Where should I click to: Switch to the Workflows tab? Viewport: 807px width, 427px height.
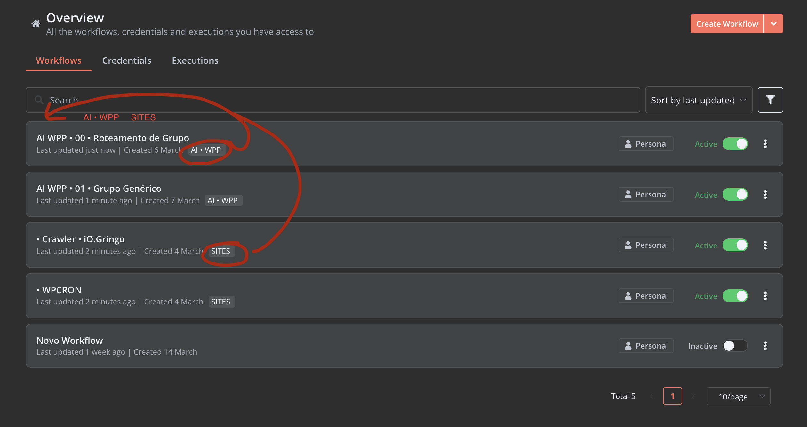coord(59,60)
